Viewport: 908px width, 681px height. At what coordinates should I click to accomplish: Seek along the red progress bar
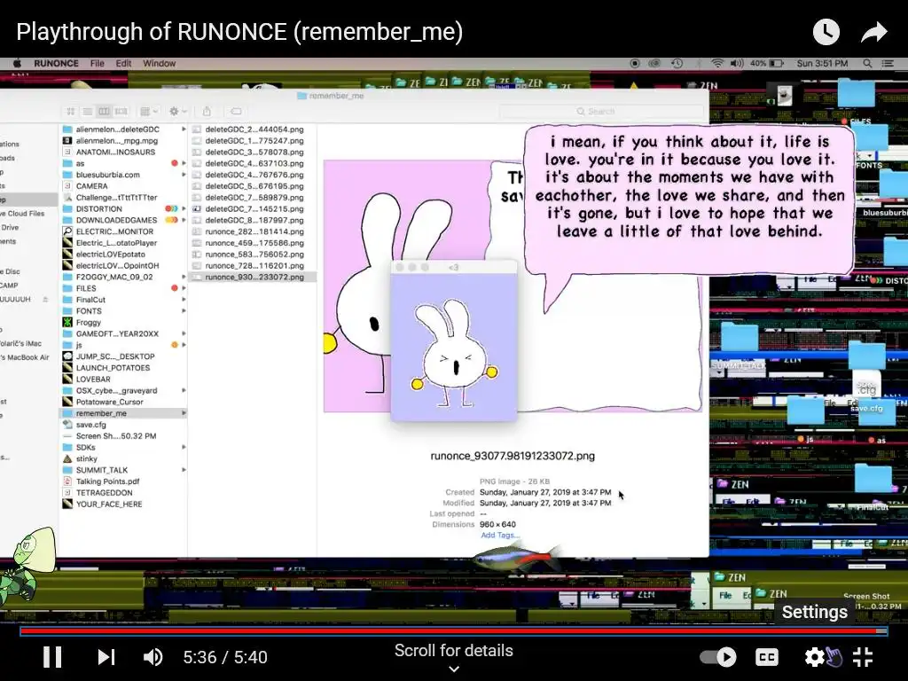tap(453, 631)
